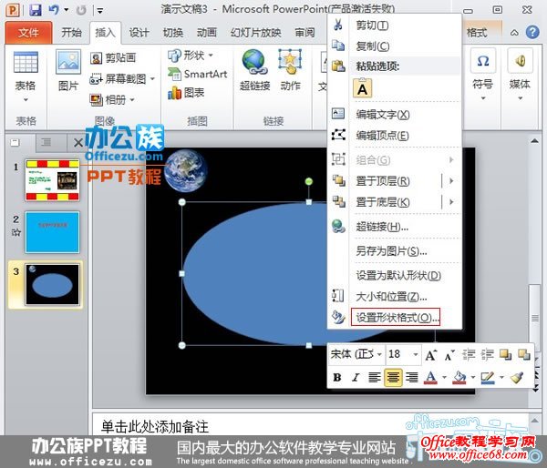547x468 pixels.
Task: Click send backward icon in mini toolbar
Action: [524, 355]
